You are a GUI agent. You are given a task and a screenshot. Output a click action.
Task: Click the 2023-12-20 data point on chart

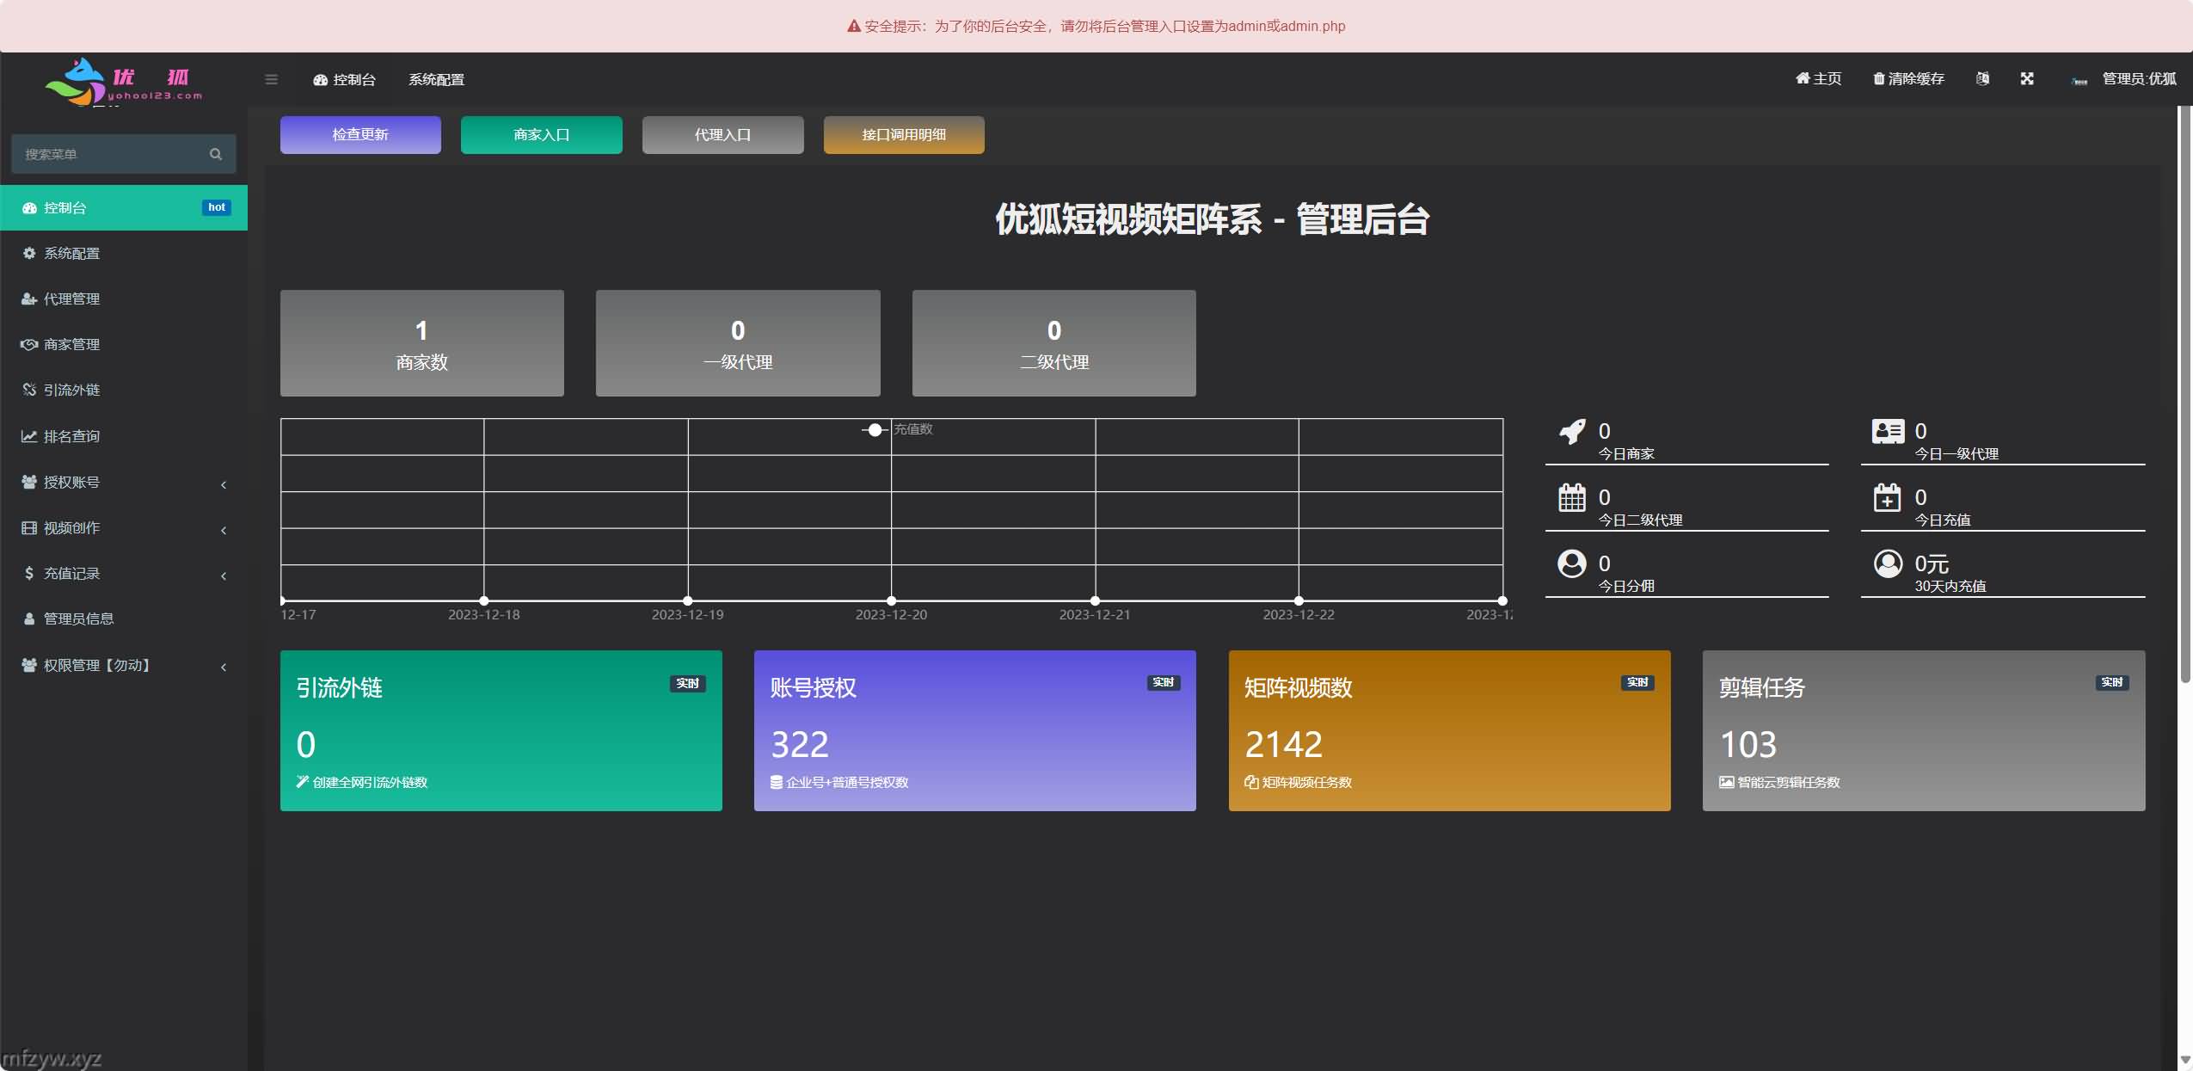click(x=892, y=600)
